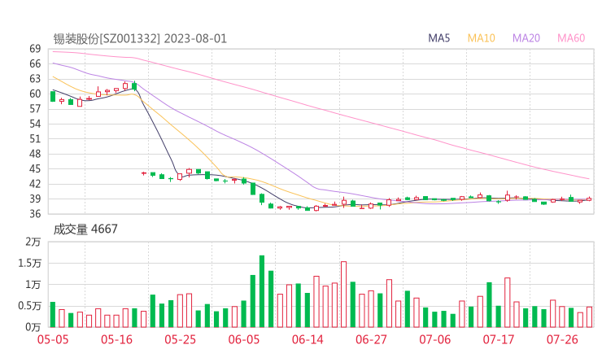Click the 66 price axis label

(x=35, y=63)
